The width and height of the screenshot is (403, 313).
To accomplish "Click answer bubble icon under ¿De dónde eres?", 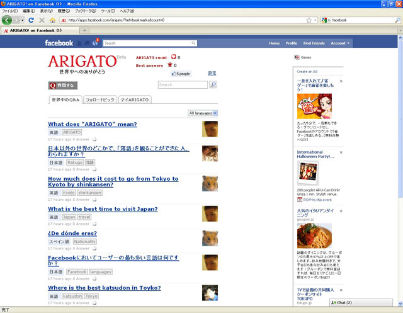I will click(94, 249).
